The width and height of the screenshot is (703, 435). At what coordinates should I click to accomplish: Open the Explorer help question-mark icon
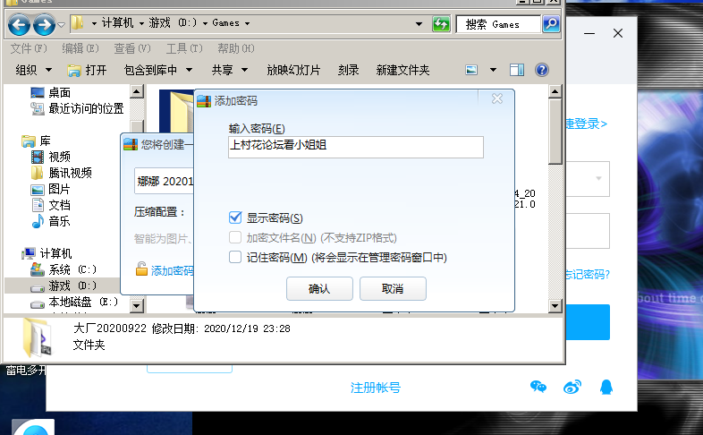(541, 70)
